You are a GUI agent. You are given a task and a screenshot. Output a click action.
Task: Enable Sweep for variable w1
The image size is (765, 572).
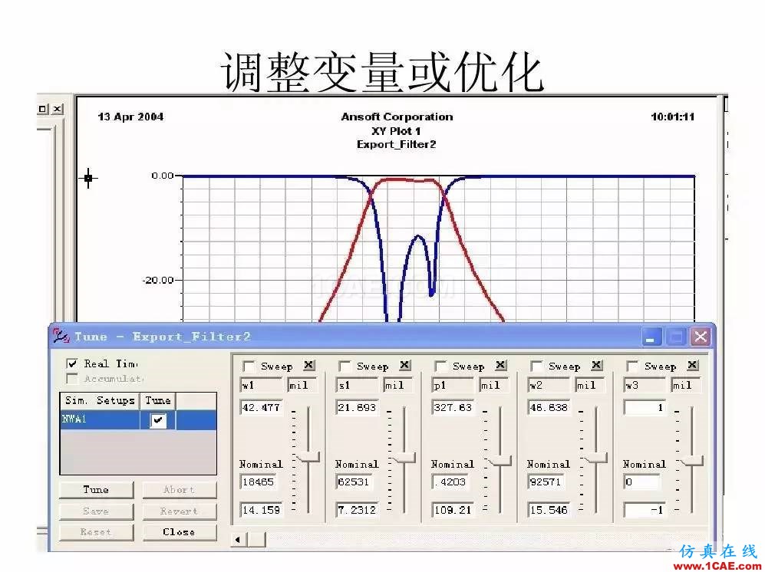pos(249,366)
